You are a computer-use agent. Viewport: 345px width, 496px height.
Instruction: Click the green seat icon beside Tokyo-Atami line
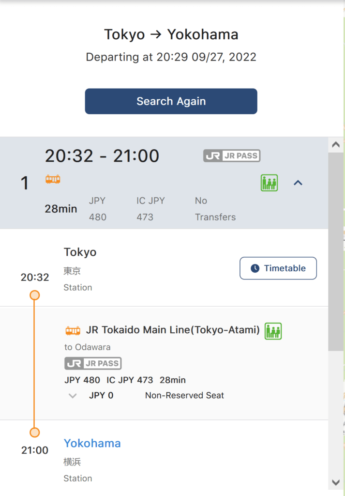coord(273,331)
